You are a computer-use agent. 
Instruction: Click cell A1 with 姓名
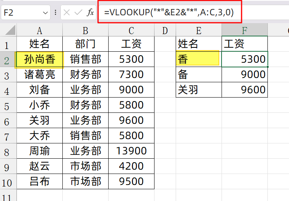click(x=40, y=44)
